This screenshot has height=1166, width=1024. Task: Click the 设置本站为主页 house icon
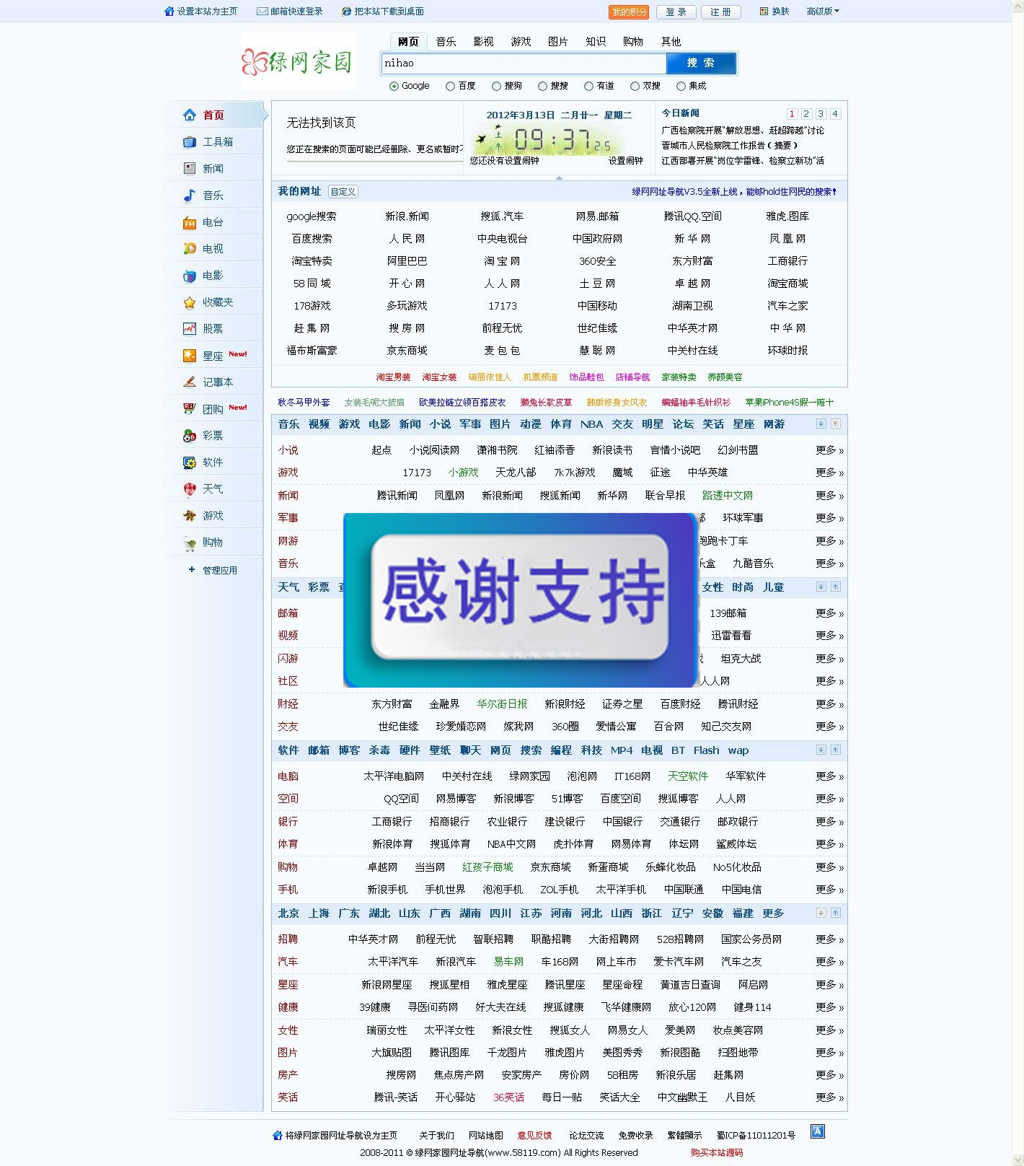[169, 12]
